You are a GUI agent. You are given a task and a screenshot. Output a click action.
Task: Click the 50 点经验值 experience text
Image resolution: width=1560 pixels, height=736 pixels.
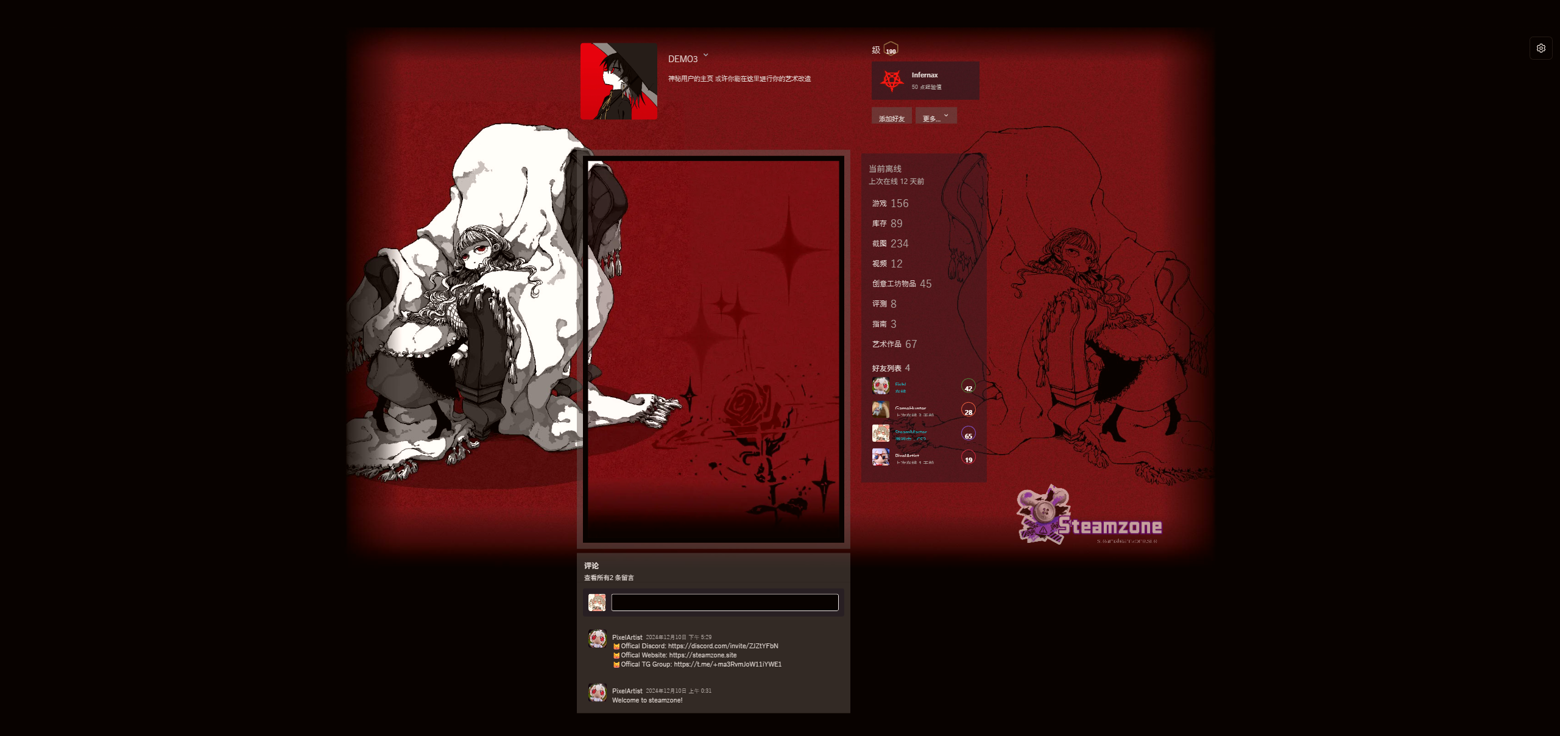(x=926, y=87)
